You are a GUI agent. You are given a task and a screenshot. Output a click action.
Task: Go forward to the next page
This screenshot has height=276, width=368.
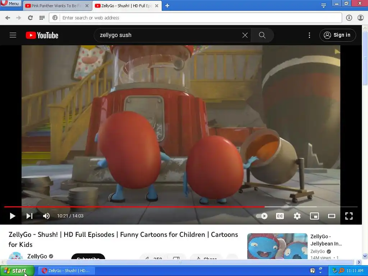click(x=19, y=18)
